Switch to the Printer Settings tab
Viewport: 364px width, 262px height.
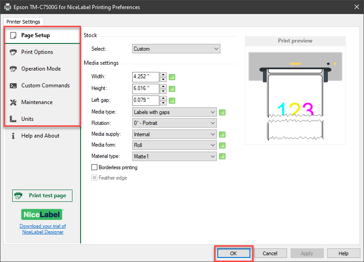coord(23,21)
